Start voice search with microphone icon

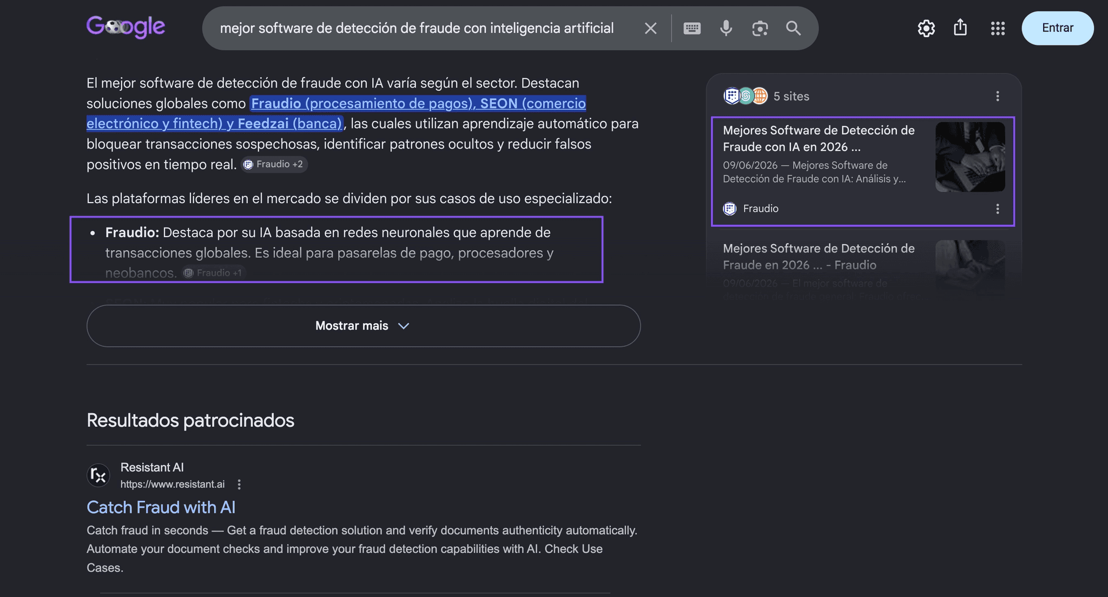coord(726,28)
